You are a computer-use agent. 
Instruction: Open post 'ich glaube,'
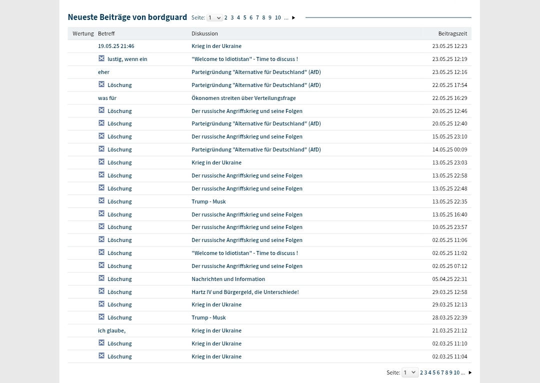tap(111, 330)
